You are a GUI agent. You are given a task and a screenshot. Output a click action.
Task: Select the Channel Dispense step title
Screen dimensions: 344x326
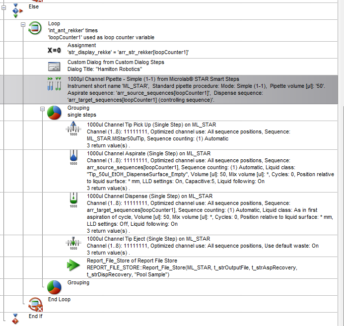(149, 196)
